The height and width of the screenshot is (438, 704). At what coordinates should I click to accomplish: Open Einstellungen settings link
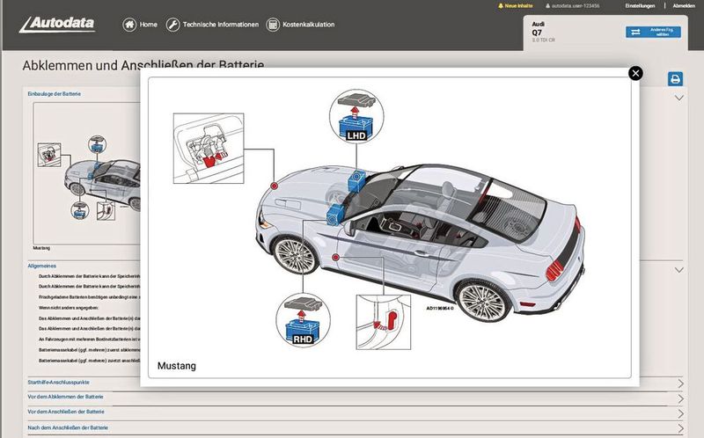(640, 6)
